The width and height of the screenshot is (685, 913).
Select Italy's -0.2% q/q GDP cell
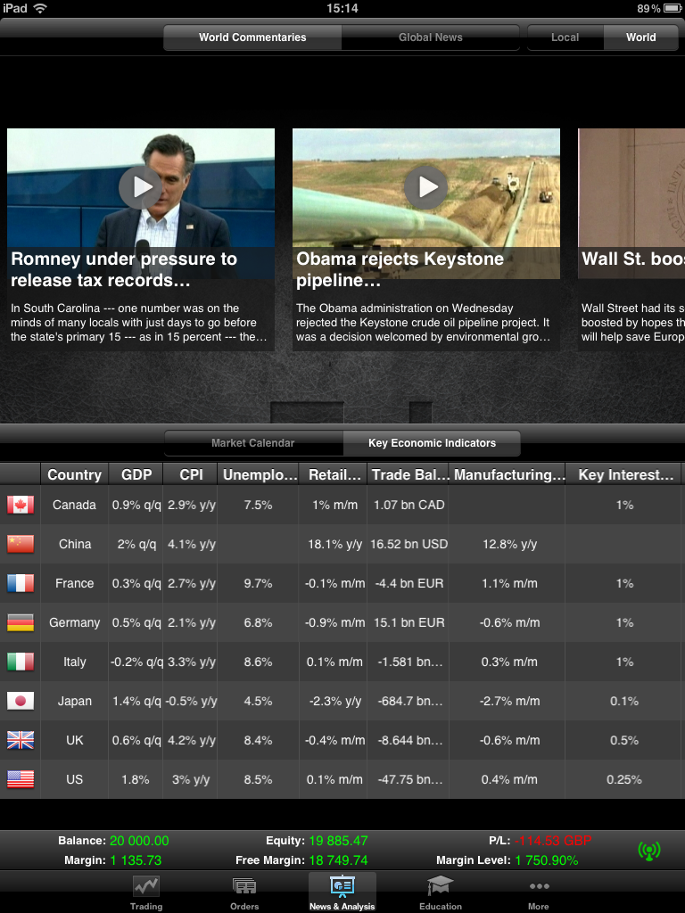point(136,662)
